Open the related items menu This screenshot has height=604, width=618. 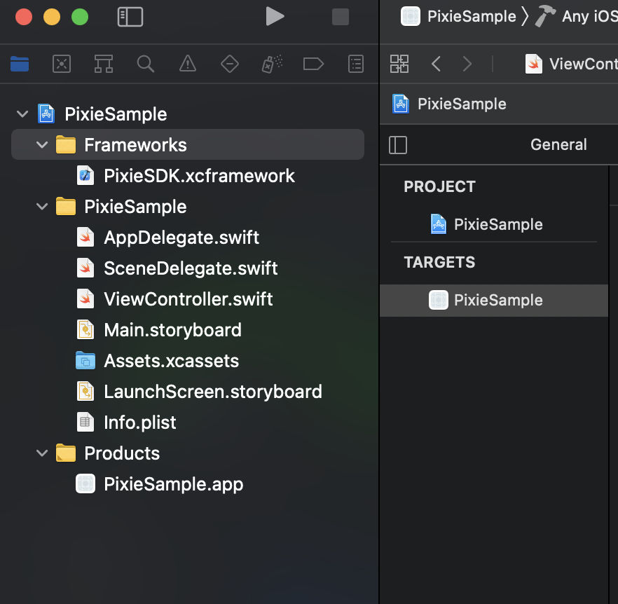pos(399,63)
